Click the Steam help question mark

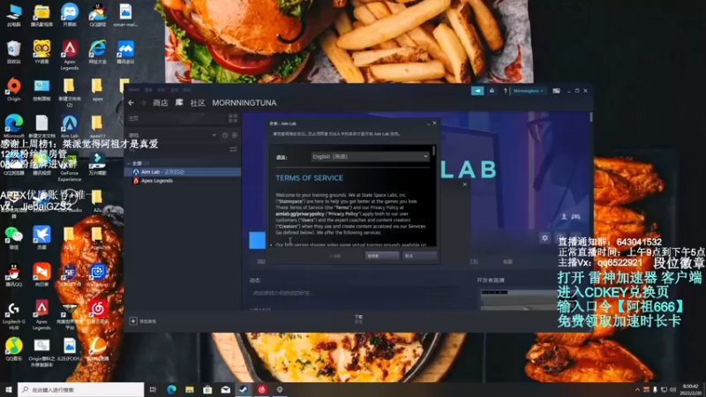pyautogui.click(x=505, y=91)
